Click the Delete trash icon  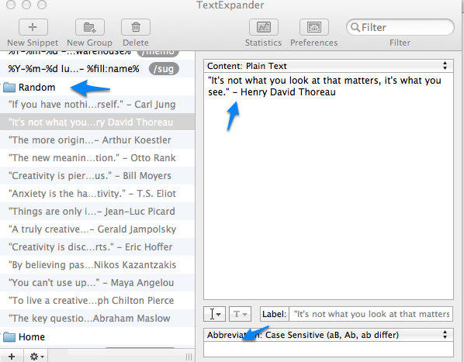pos(136,27)
